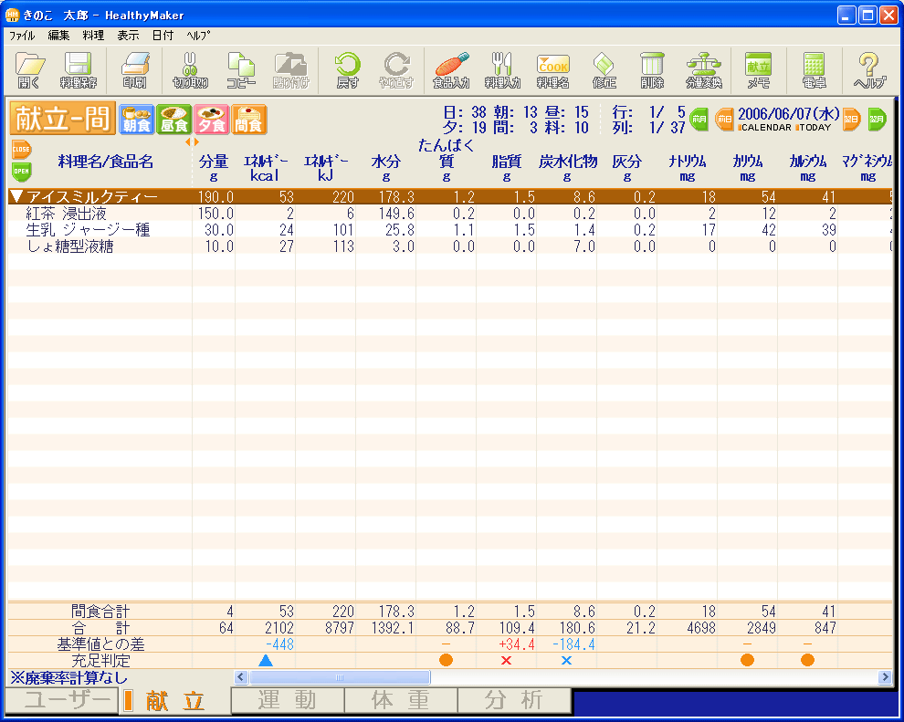Viewport: 904px width, 722px height.
Task: Click the 料理名/食品名 column header
Action: tap(106, 162)
